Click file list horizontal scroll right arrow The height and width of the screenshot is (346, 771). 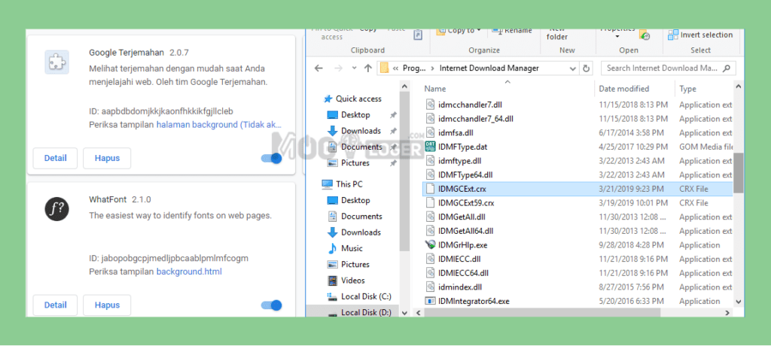click(x=728, y=313)
